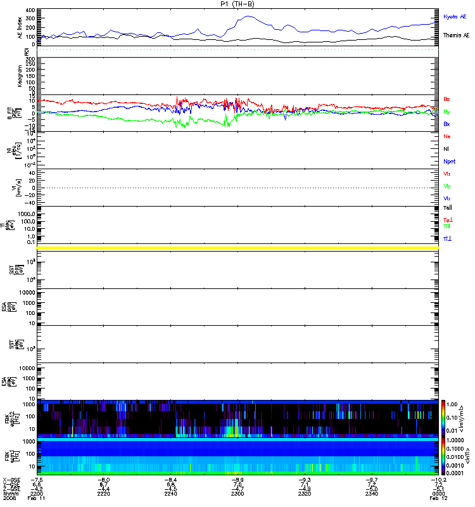
Task: Click the 0.0001 label on lower color bar
Action: (455, 473)
